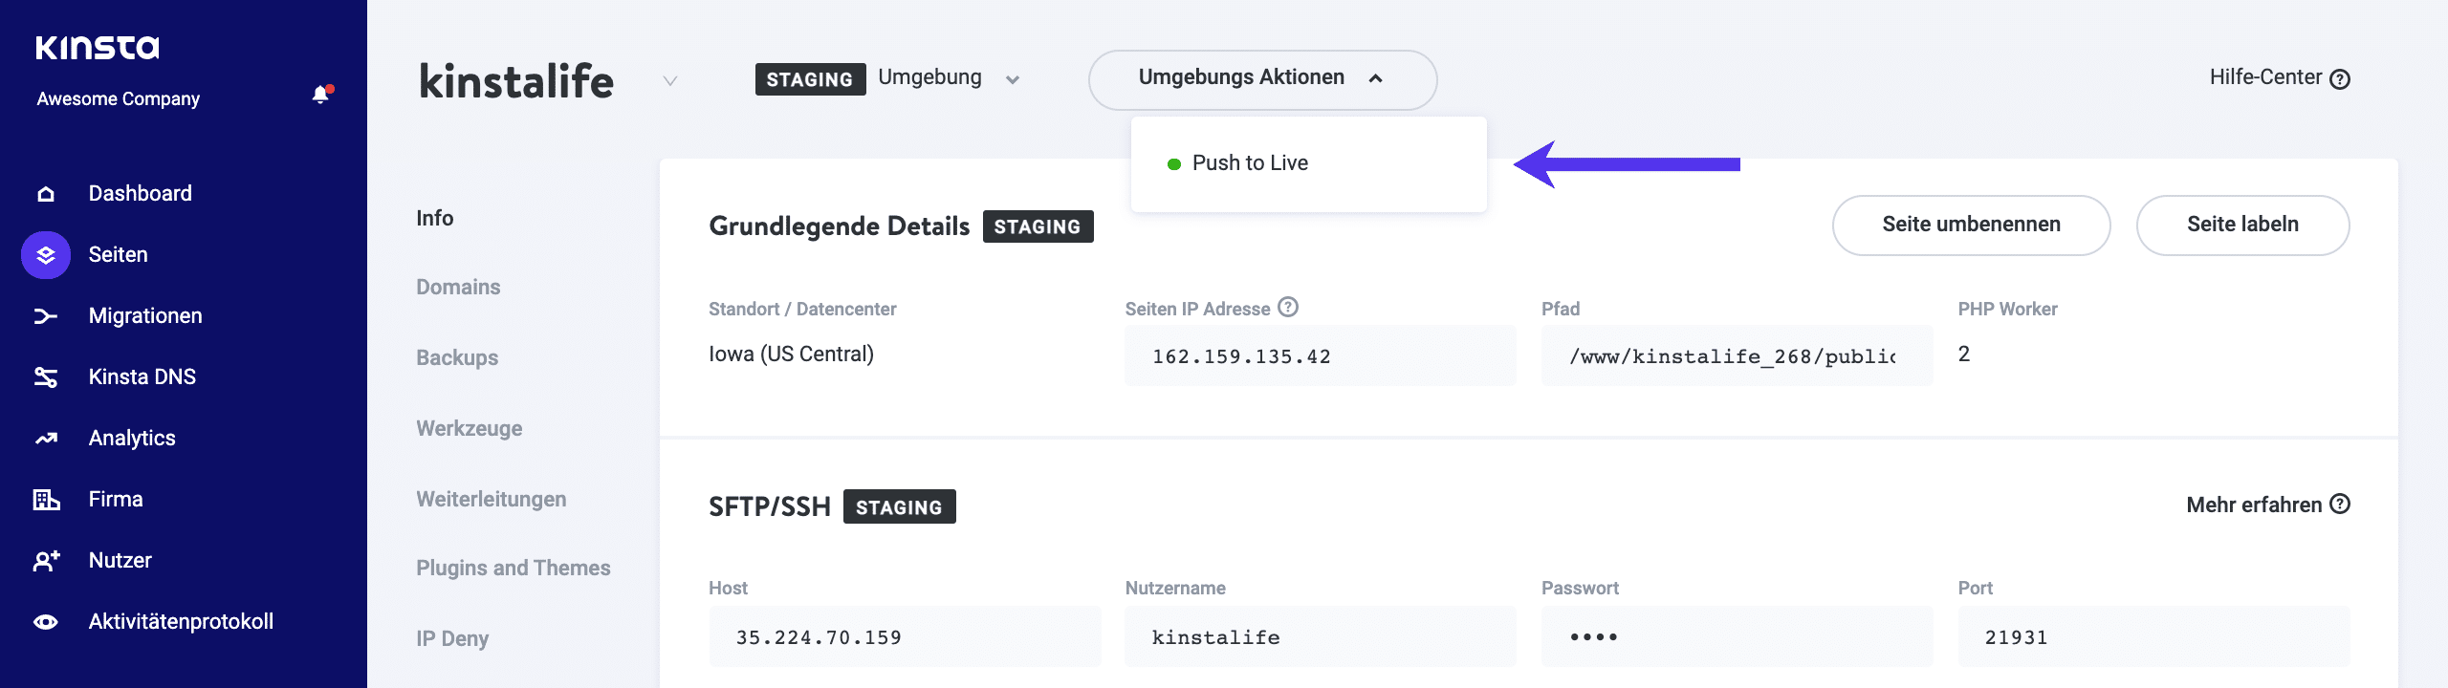The width and height of the screenshot is (2448, 688).
Task: Collapse the Umgebungs Aktionen dropdown
Action: tap(1262, 79)
